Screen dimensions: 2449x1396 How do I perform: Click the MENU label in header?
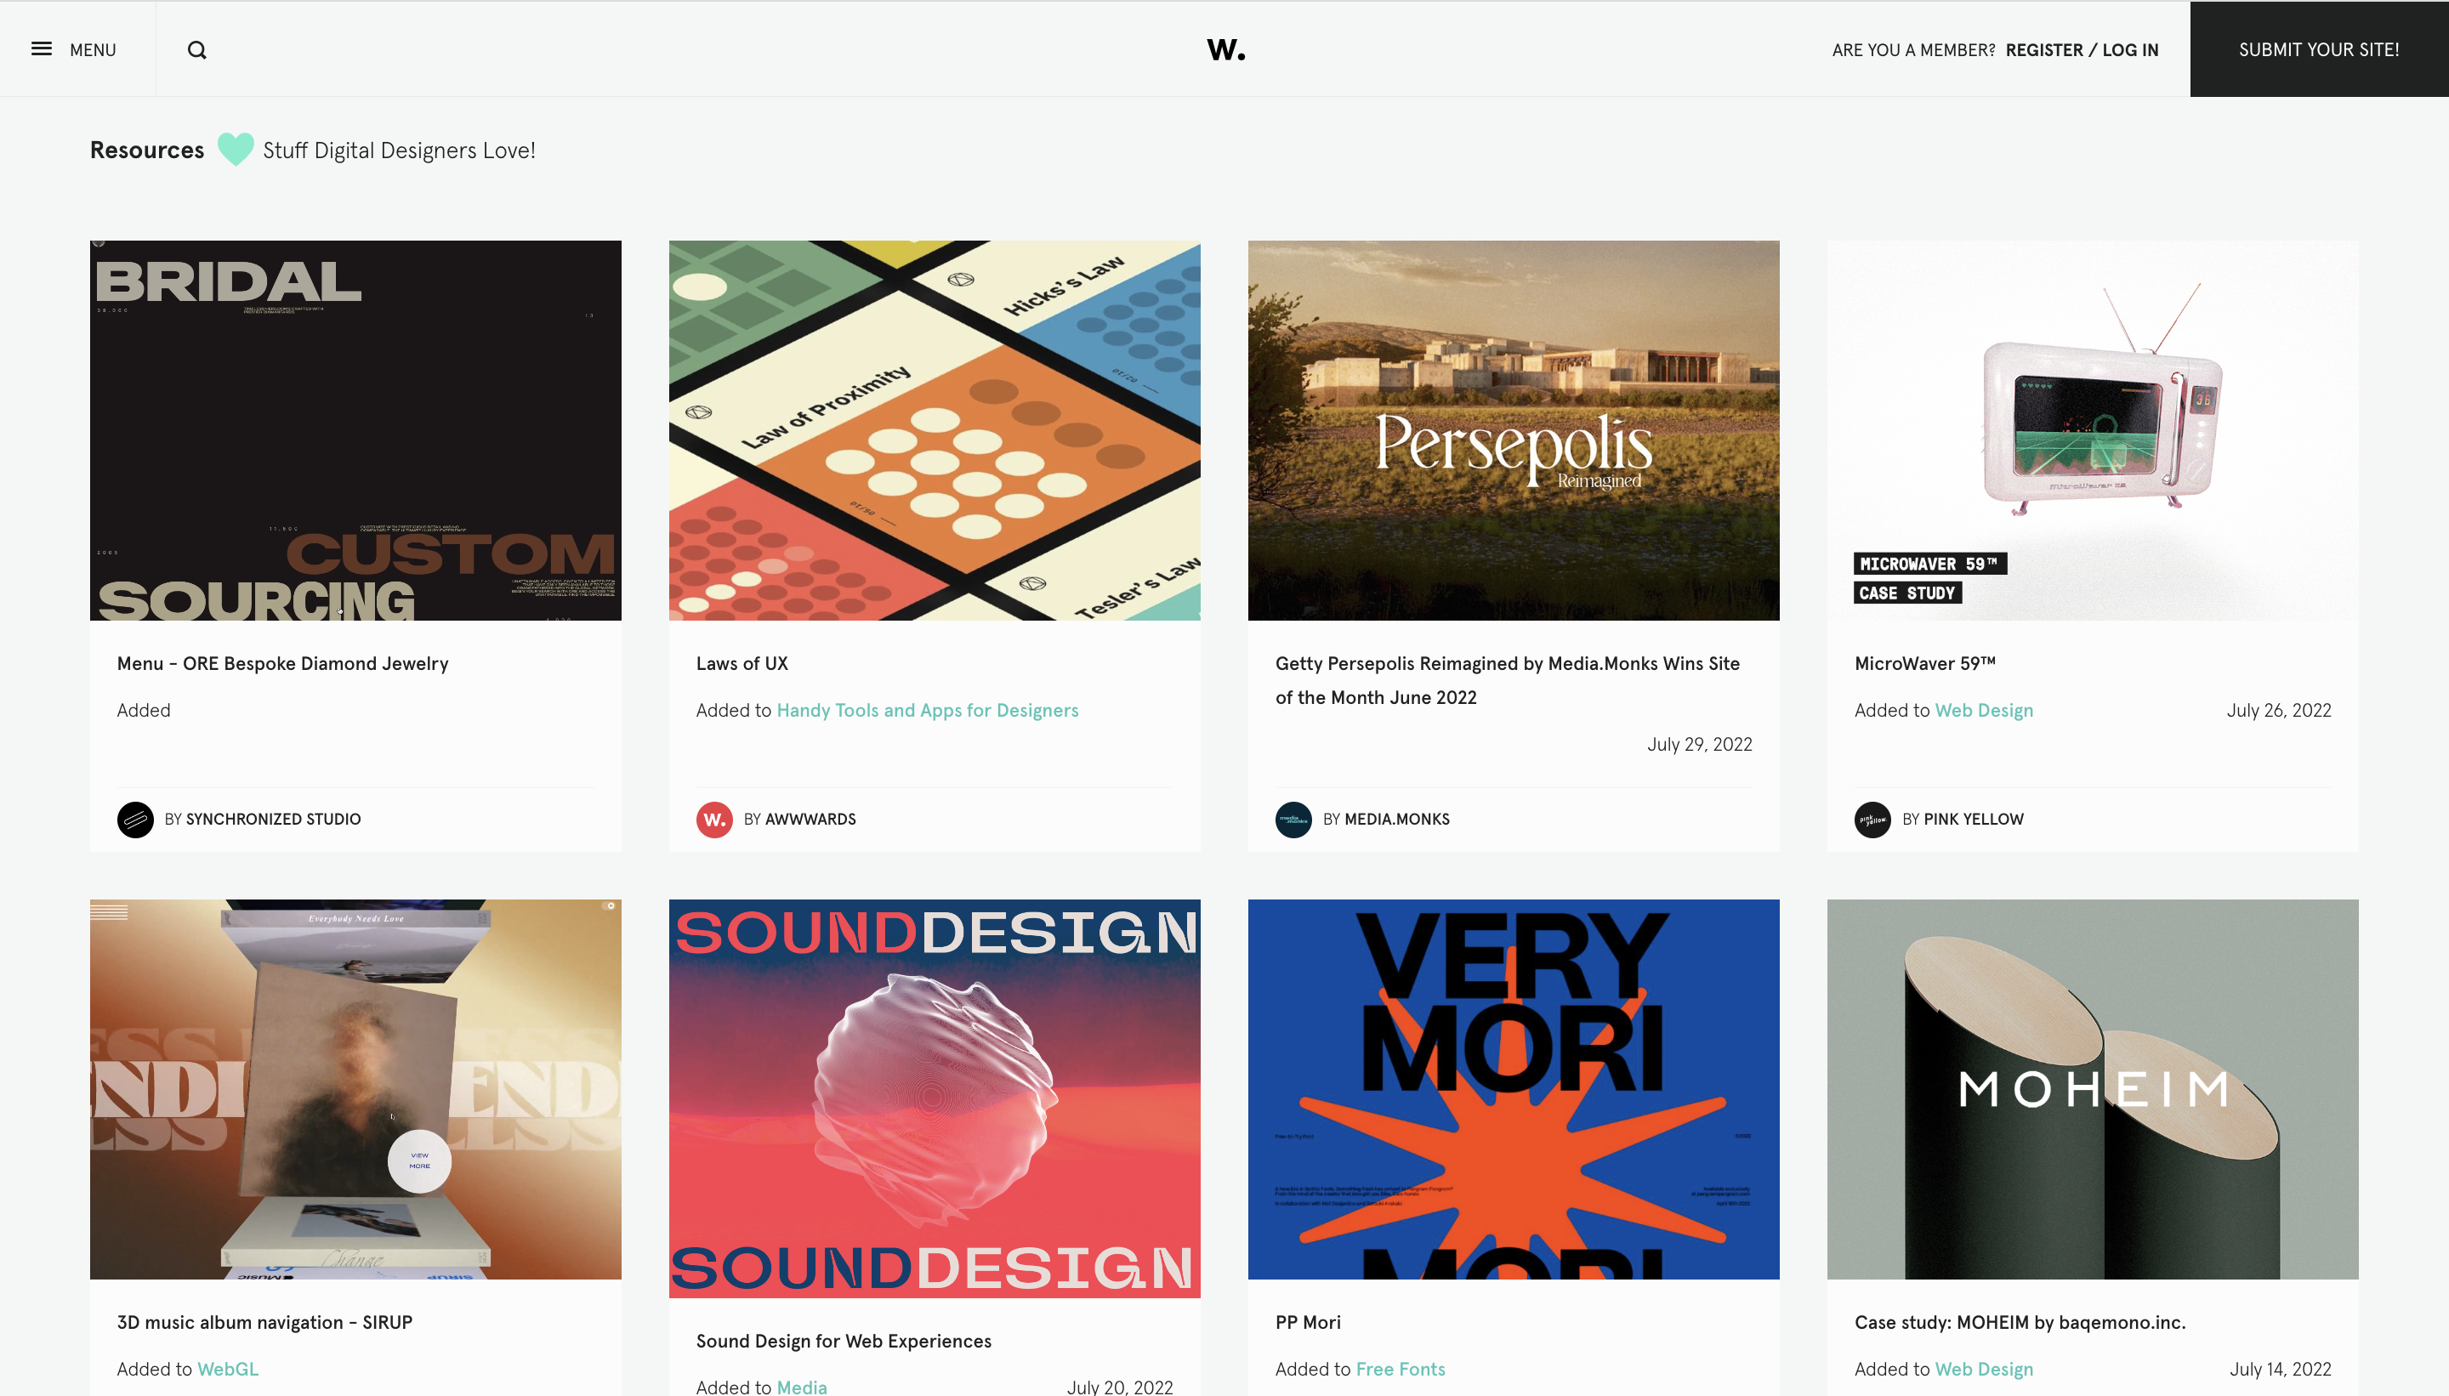click(x=93, y=50)
